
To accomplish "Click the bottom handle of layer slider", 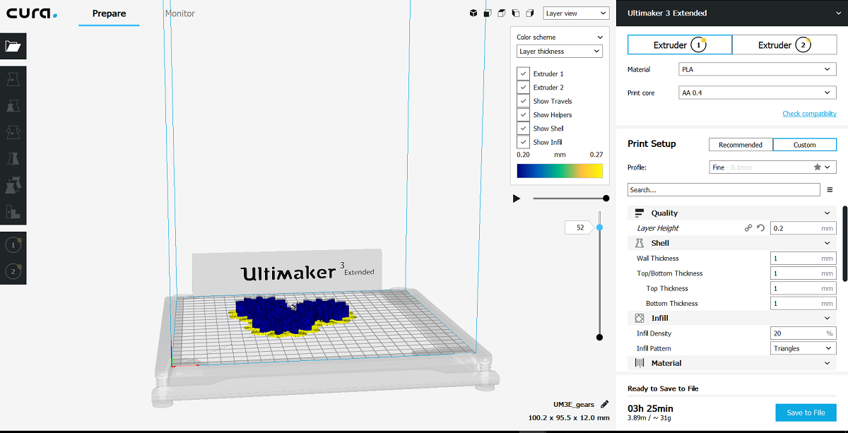I will click(599, 338).
